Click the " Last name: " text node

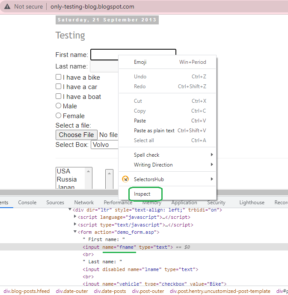pyautogui.click(x=102, y=262)
